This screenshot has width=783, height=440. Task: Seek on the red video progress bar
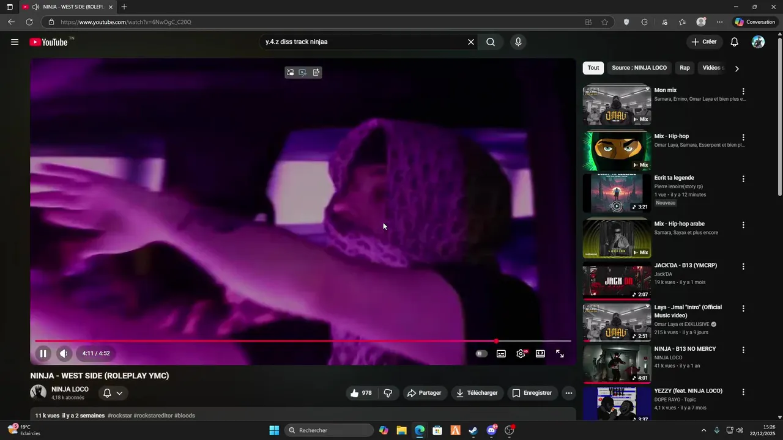pos(303,341)
